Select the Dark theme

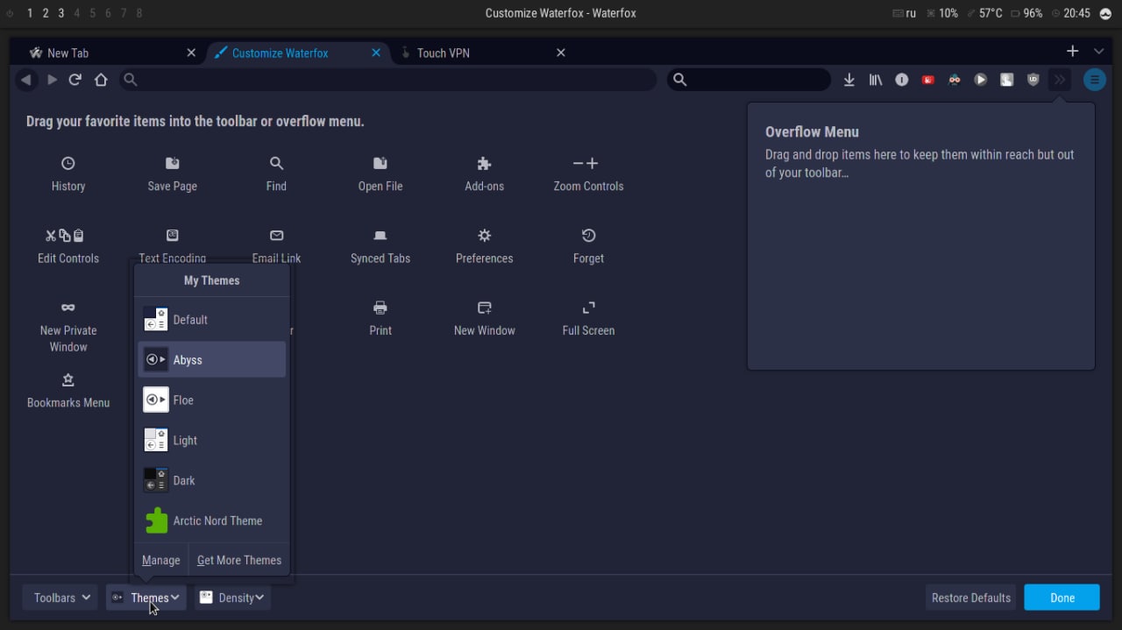tap(211, 480)
